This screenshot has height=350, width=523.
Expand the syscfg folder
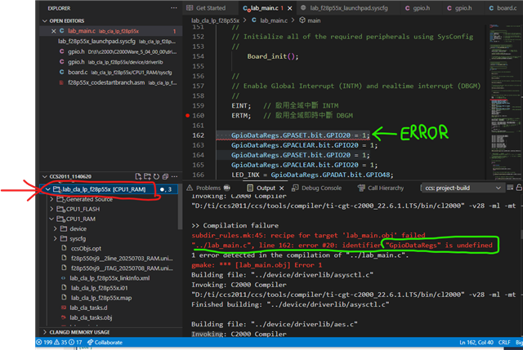(x=55, y=239)
